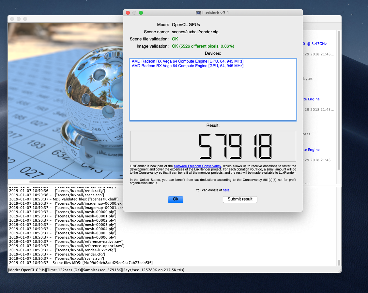Click the 18:50:37 scenes/luxball/scene.scn log line
This screenshot has width=368, height=293.
(56, 258)
